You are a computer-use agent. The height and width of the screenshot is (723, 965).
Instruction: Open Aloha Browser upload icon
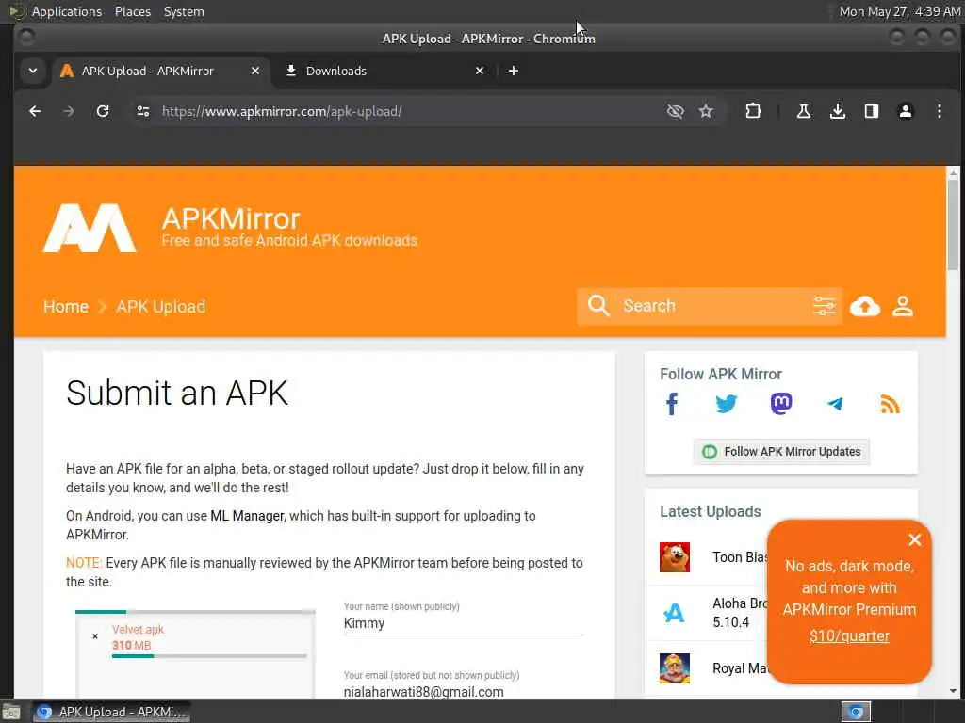[x=675, y=612]
